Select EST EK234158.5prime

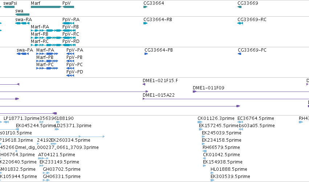[x=203, y=144]
